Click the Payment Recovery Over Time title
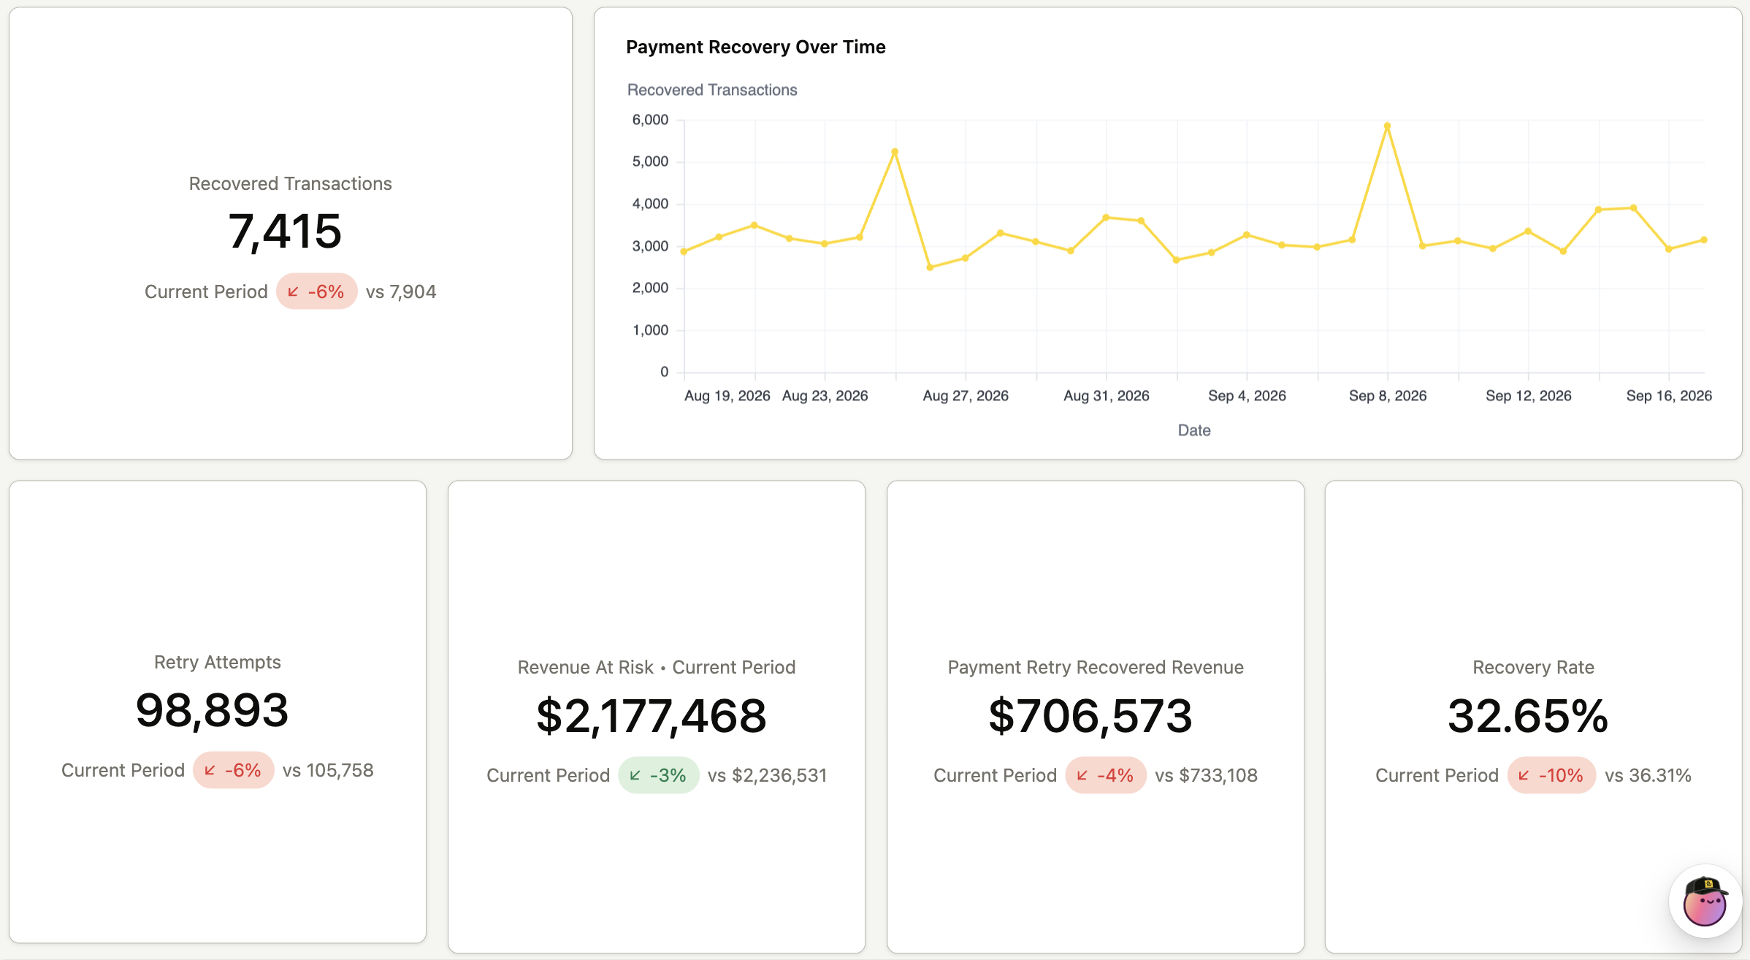 click(756, 47)
